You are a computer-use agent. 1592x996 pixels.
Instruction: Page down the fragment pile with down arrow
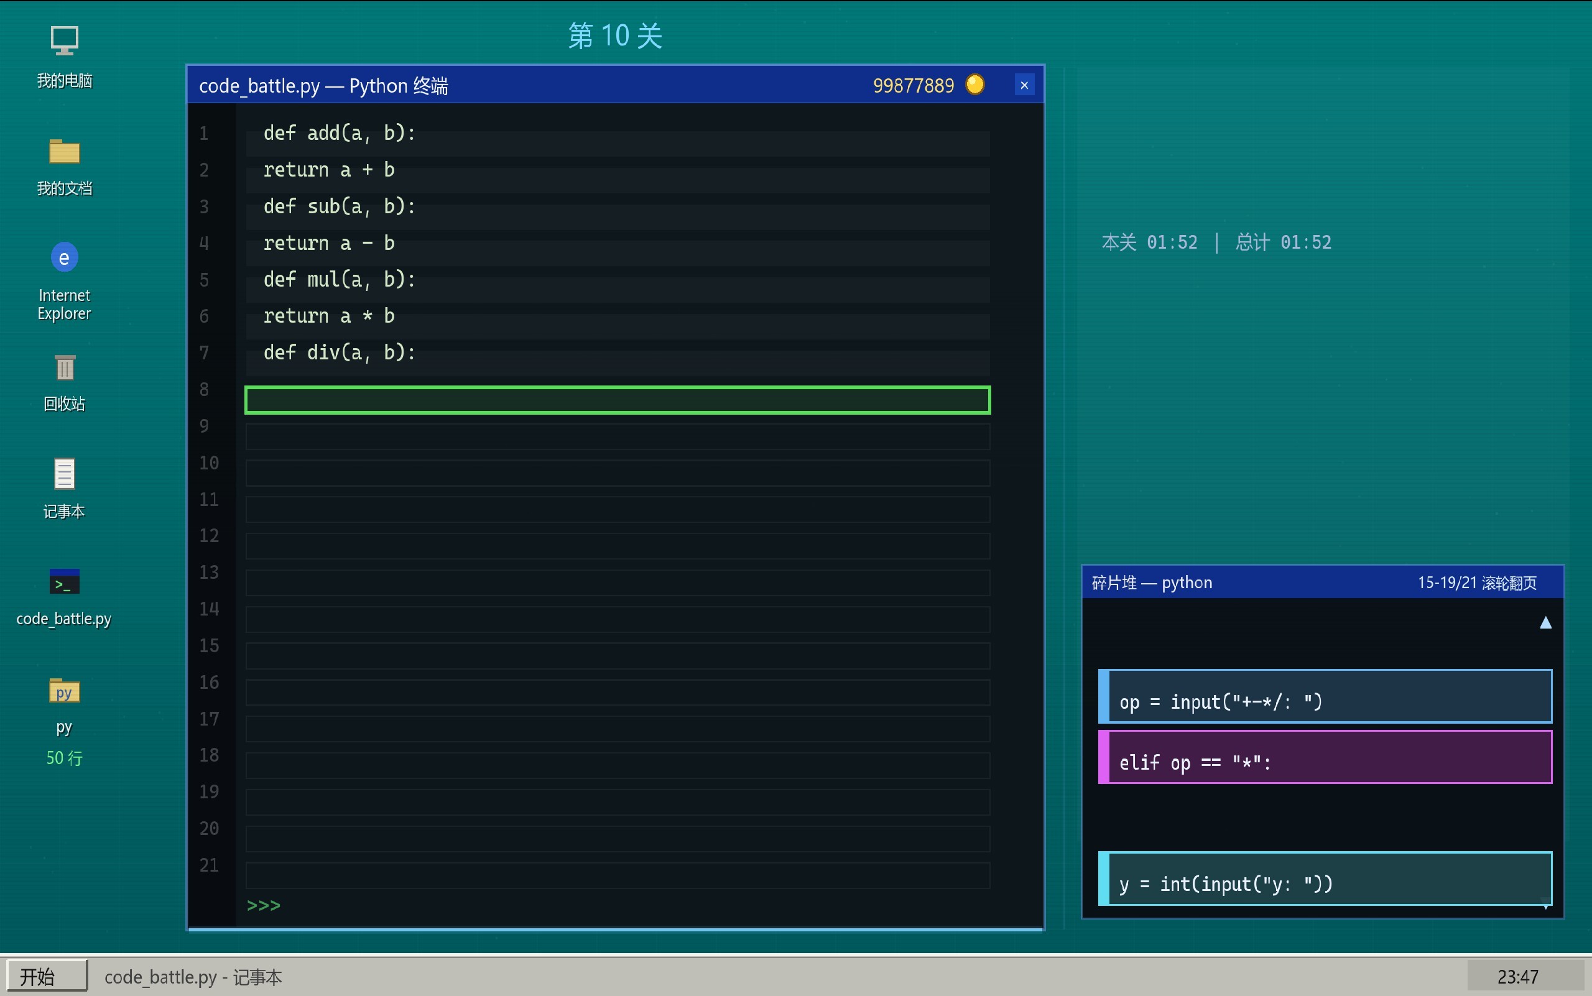1545,905
